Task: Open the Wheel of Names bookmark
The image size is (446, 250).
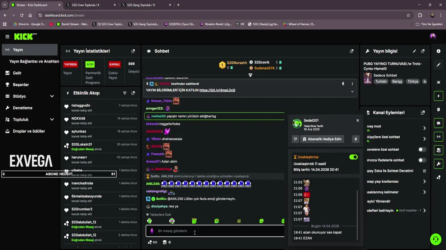Action: (x=299, y=24)
